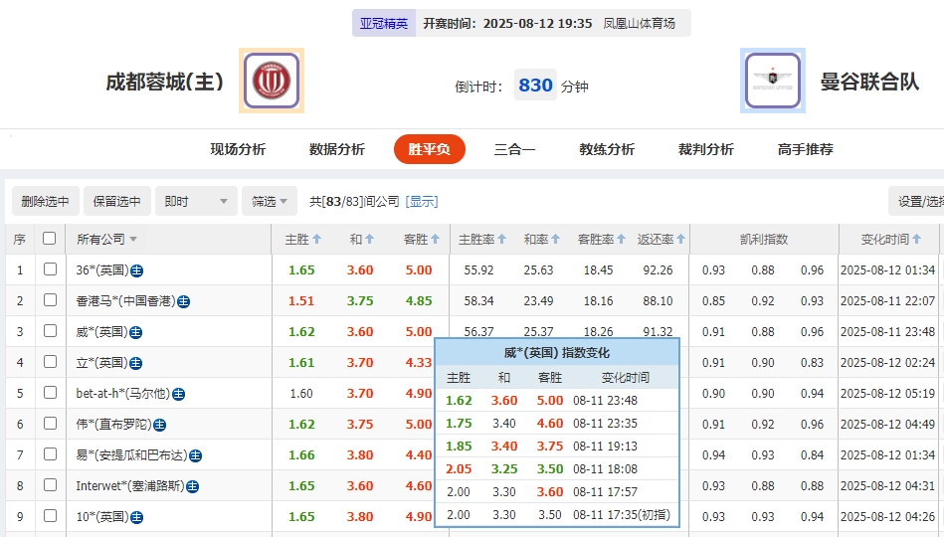Viewport: 944px width, 537px height.
Task: Check the box for 伟*(直布罗陀) row
Action: pyautogui.click(x=50, y=424)
